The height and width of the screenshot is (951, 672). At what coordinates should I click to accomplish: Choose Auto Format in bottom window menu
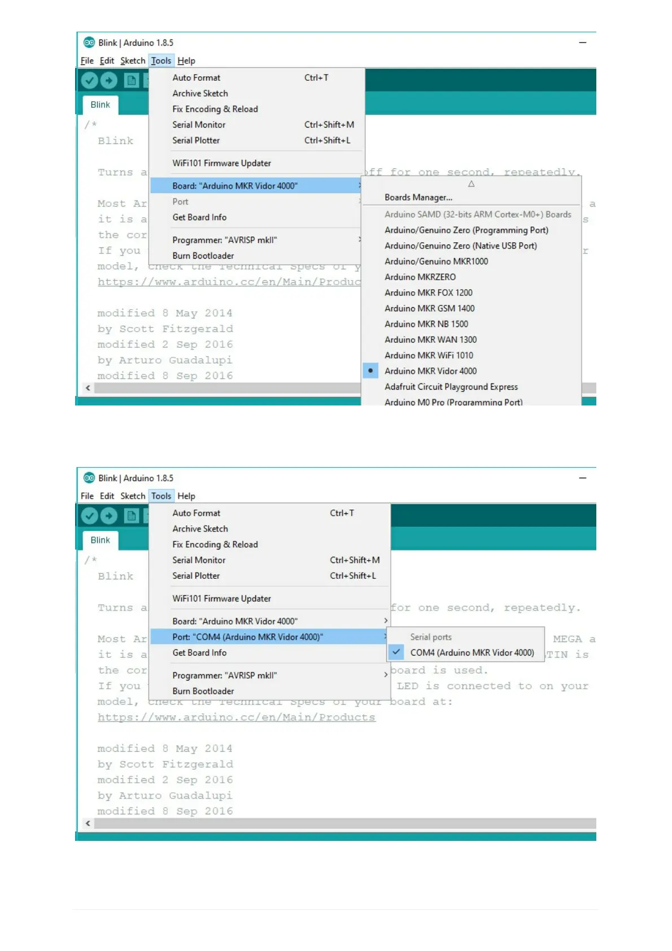point(270,513)
